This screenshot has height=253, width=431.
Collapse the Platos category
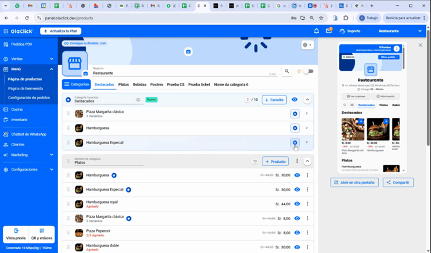307,161
